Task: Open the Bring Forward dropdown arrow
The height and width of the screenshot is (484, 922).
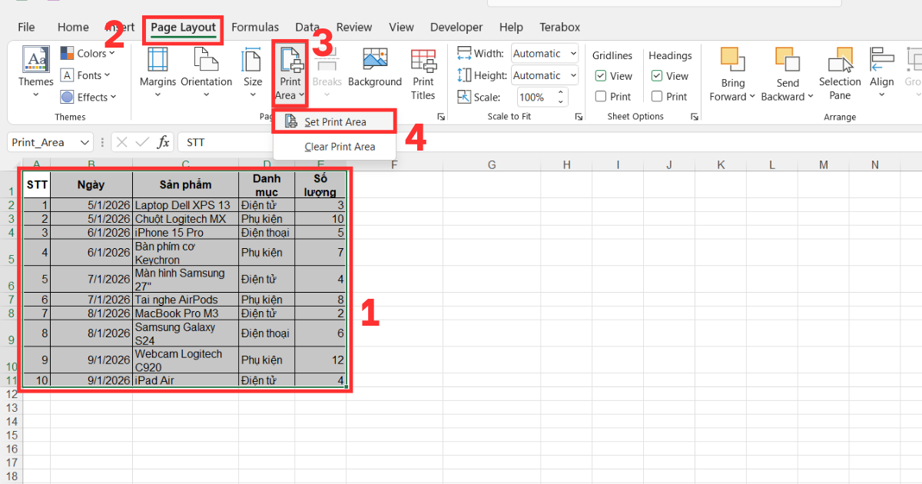Action: pos(752,97)
